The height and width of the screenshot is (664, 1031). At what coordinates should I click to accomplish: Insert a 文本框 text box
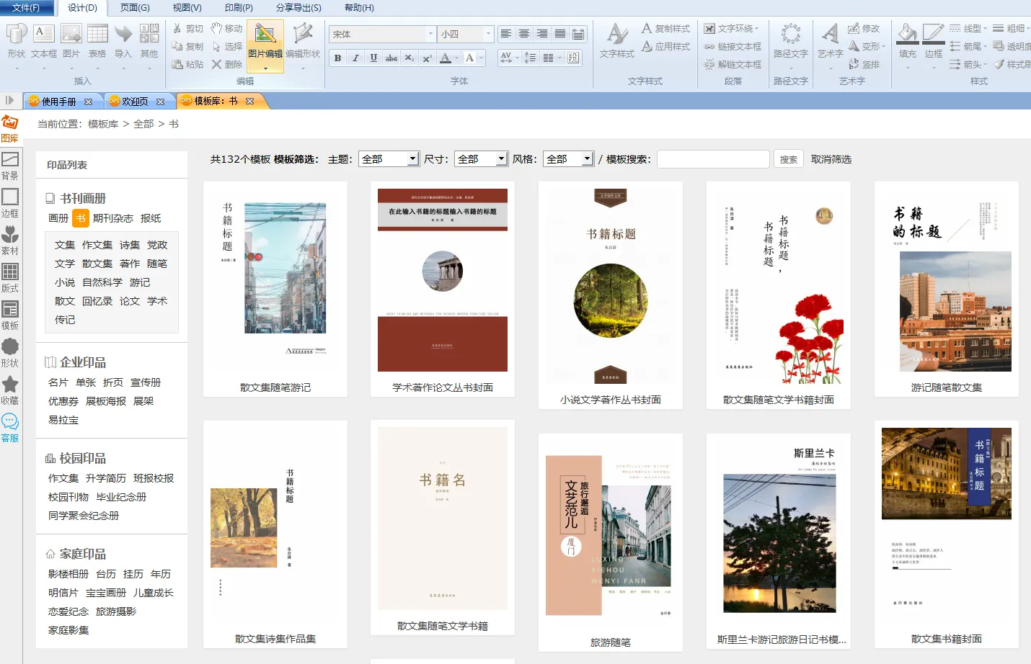44,42
